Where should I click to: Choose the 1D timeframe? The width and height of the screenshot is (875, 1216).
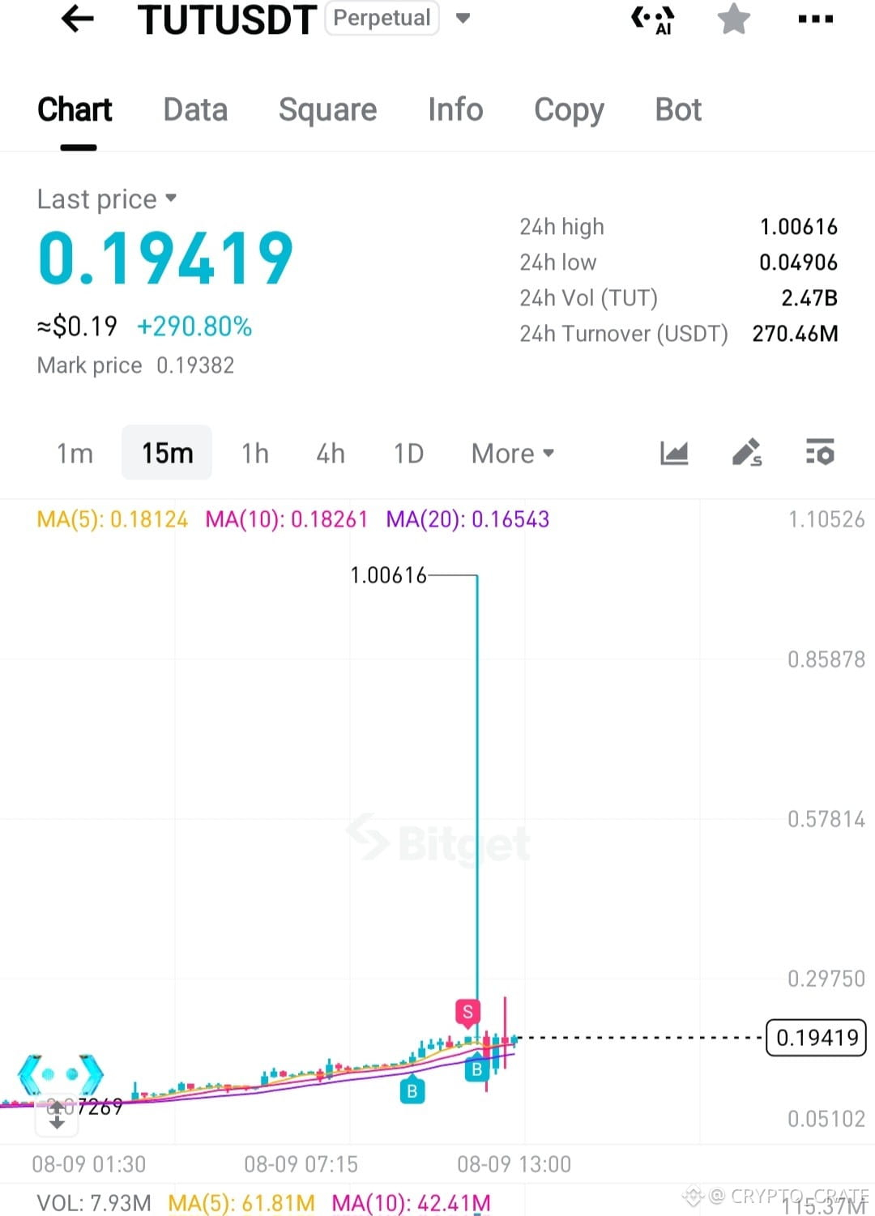tap(409, 453)
